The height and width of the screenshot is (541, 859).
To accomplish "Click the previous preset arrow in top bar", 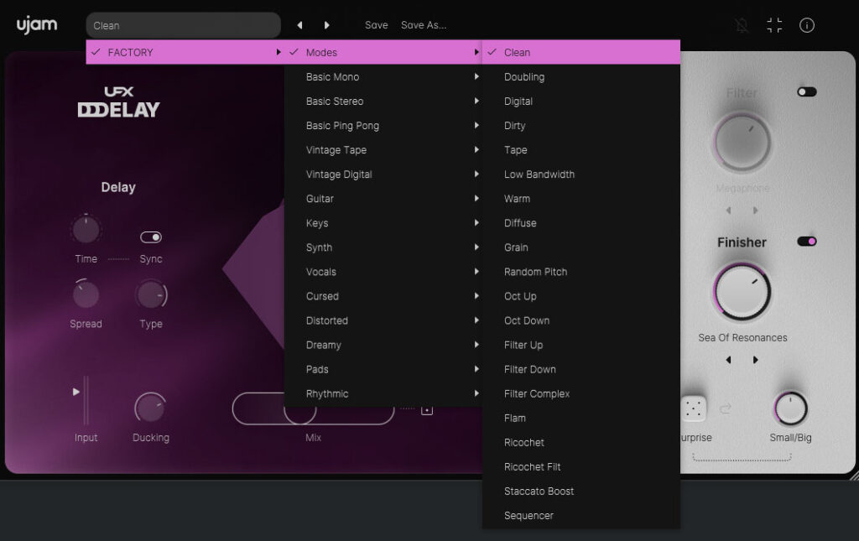I will pyautogui.click(x=299, y=25).
